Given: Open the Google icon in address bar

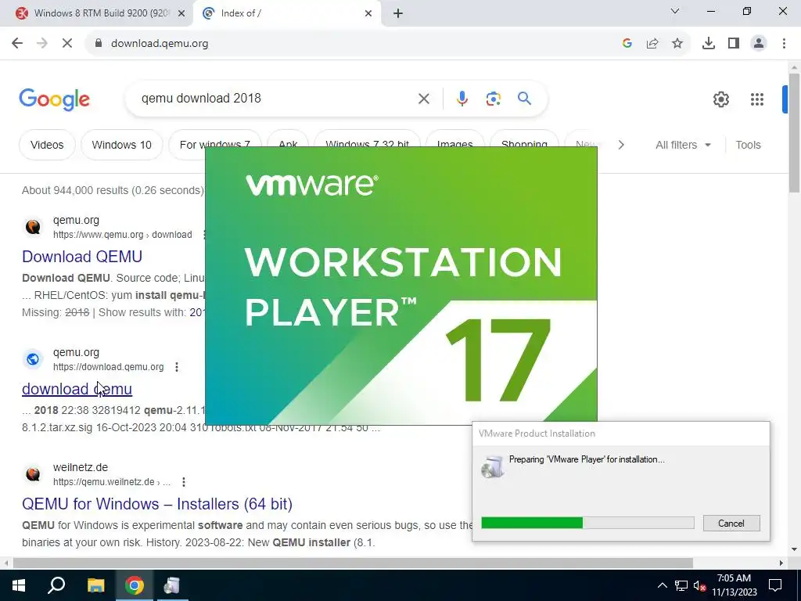Looking at the screenshot, I should 627,44.
